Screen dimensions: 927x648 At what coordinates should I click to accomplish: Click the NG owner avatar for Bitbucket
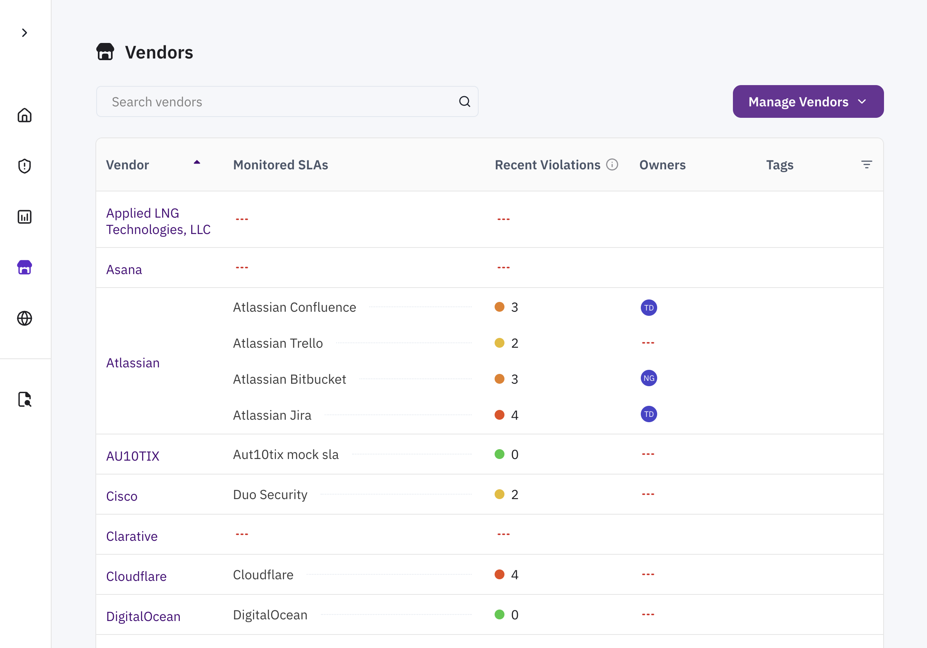pos(649,378)
